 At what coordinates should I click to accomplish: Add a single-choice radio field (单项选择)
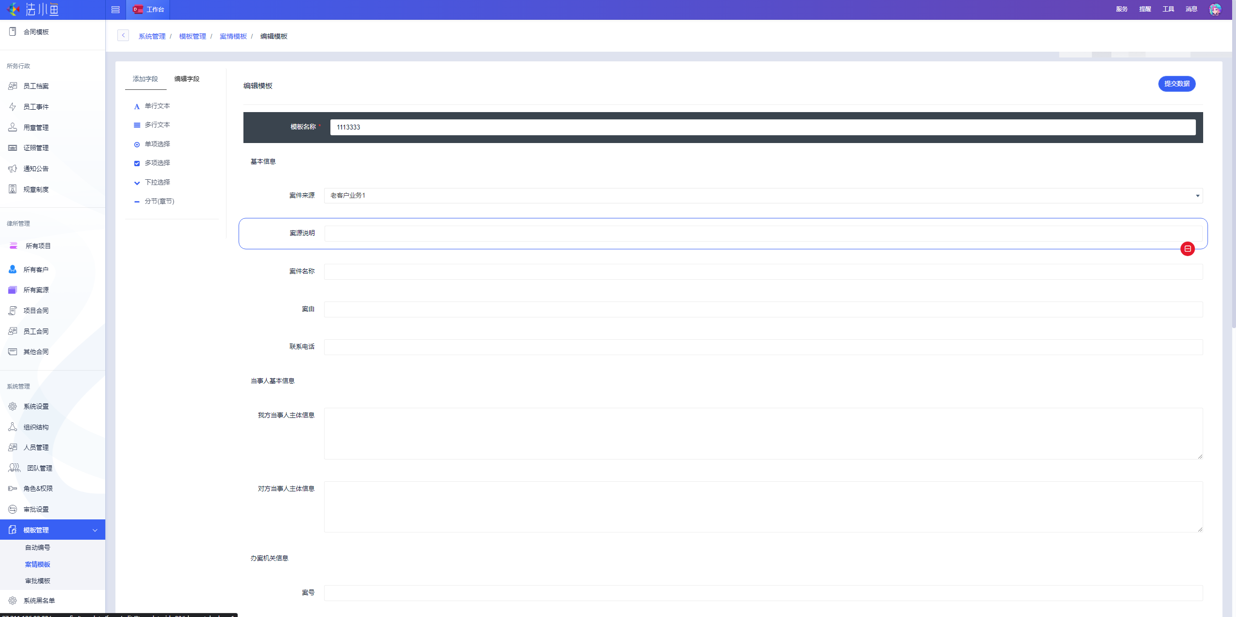click(x=157, y=144)
